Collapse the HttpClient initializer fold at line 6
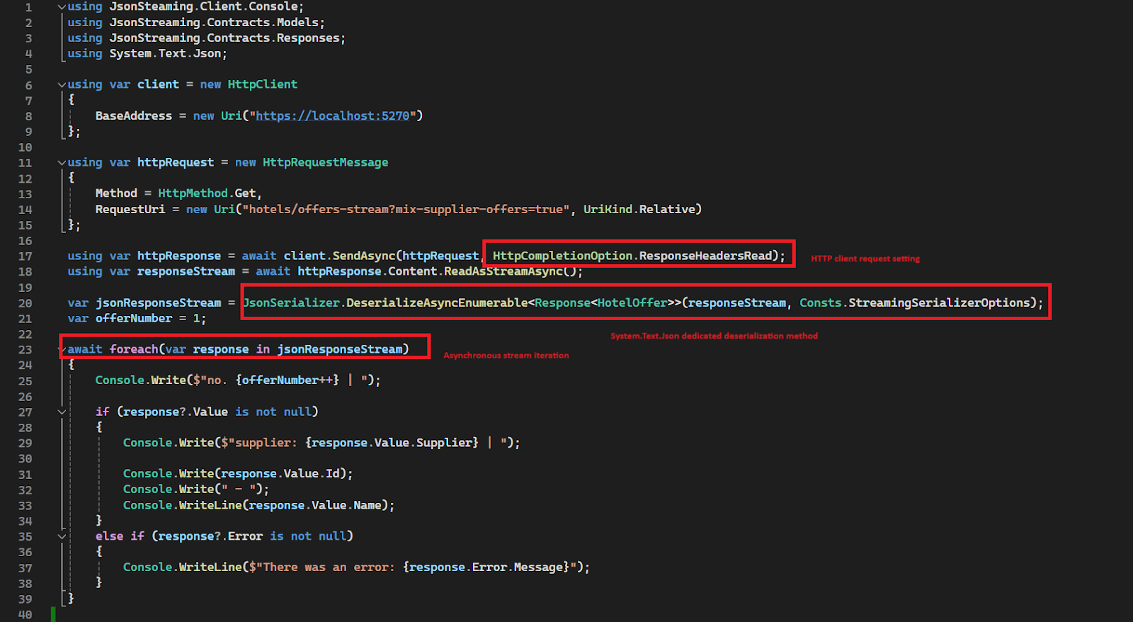1133x622 pixels. 62,84
